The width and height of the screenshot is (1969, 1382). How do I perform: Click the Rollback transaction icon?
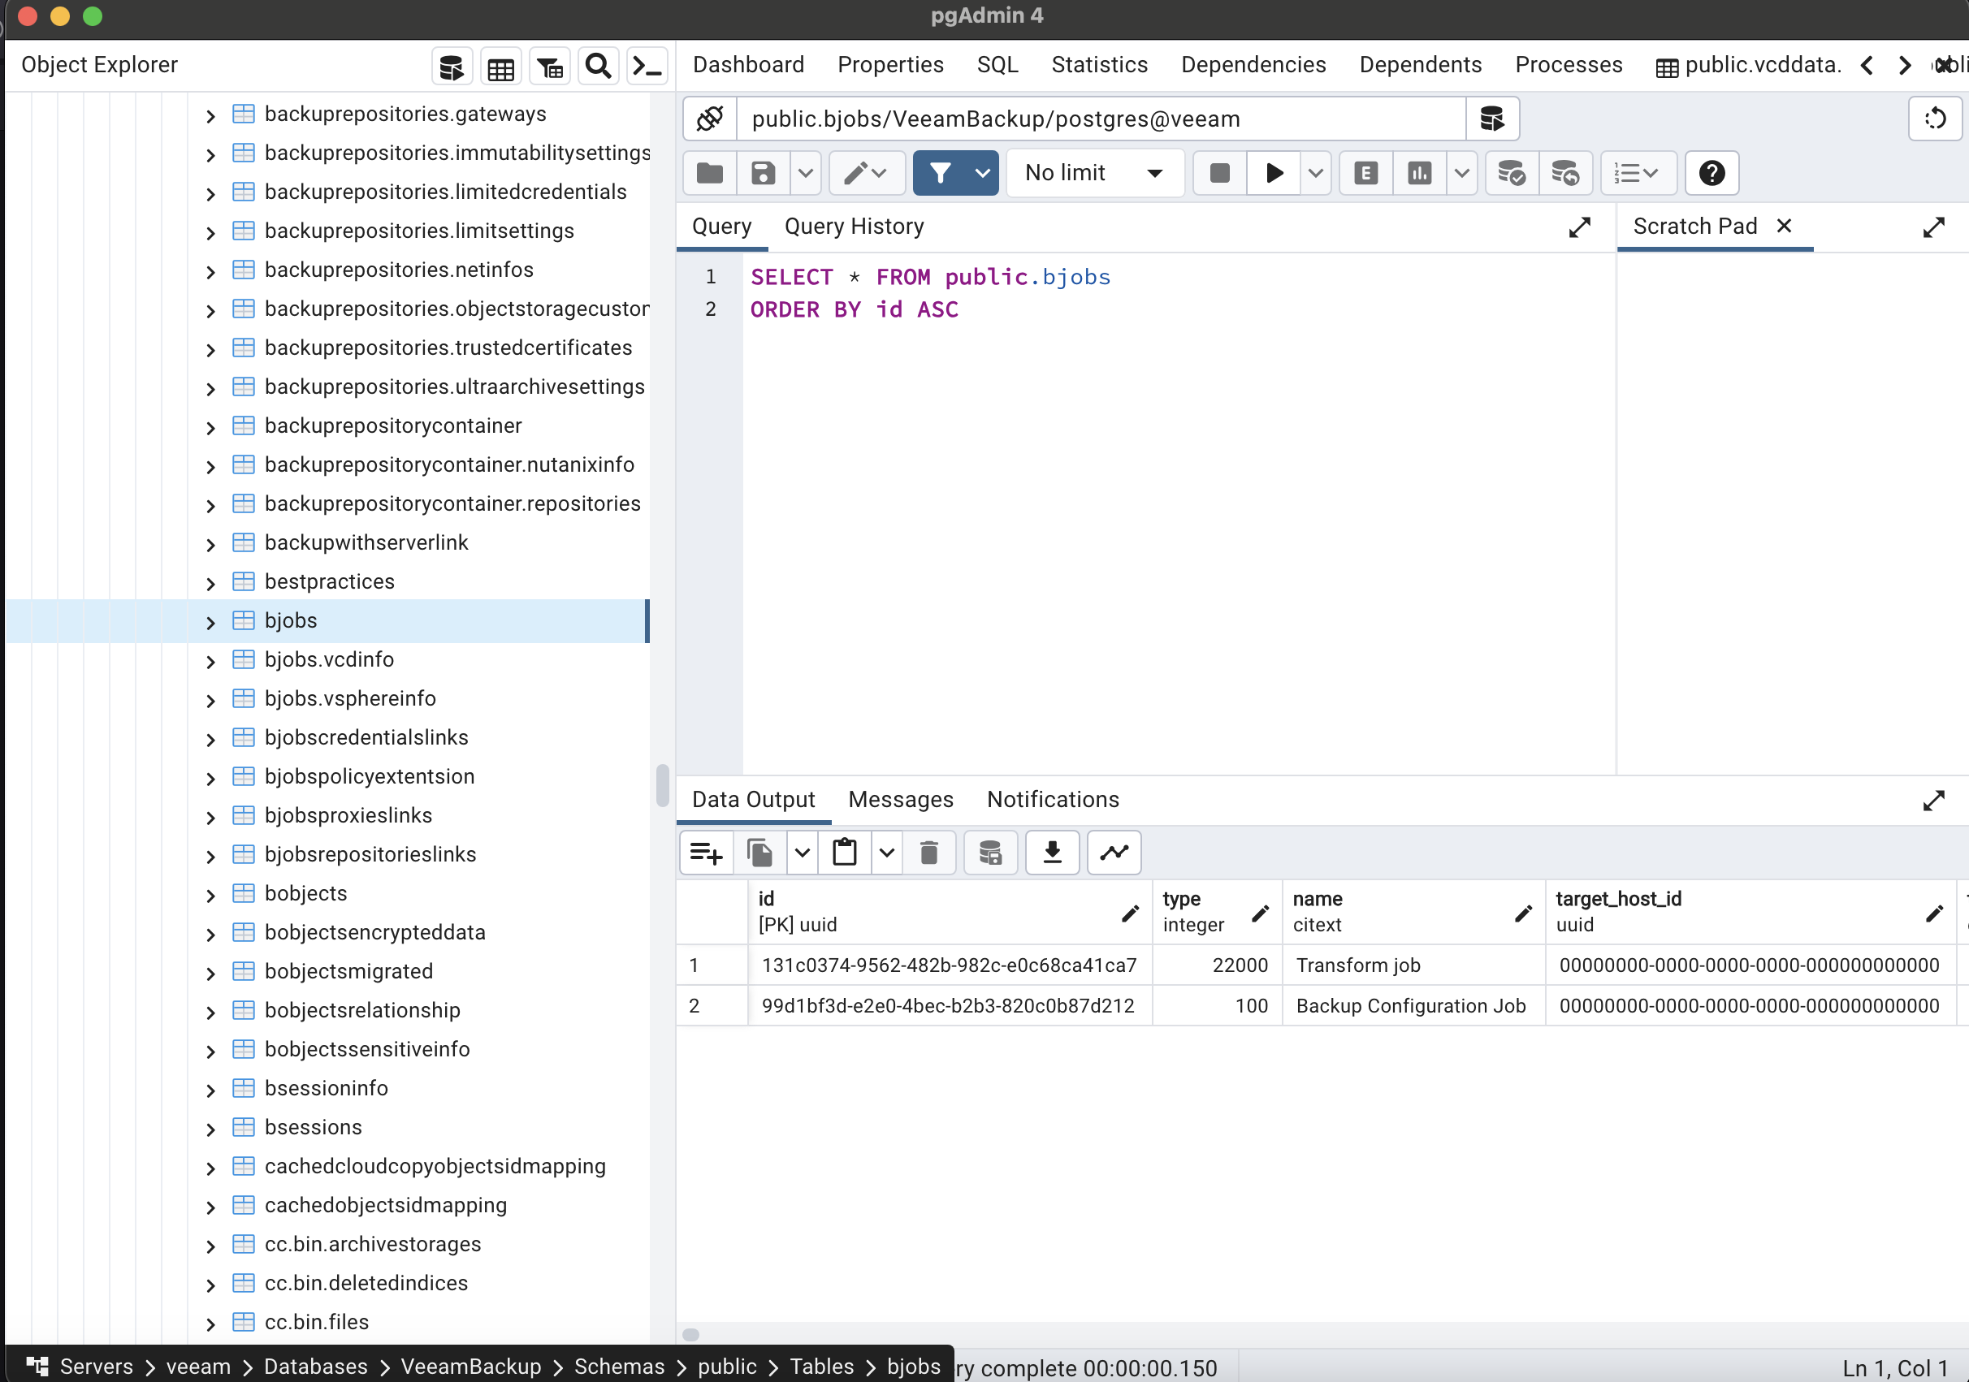[1565, 173]
